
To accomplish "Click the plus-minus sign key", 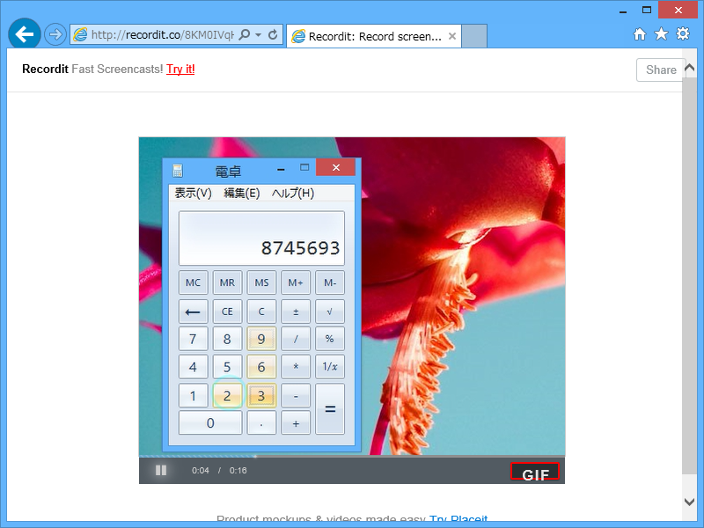I will [296, 312].
